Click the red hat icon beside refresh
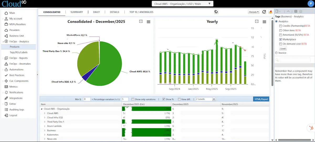 coord(271,12)
